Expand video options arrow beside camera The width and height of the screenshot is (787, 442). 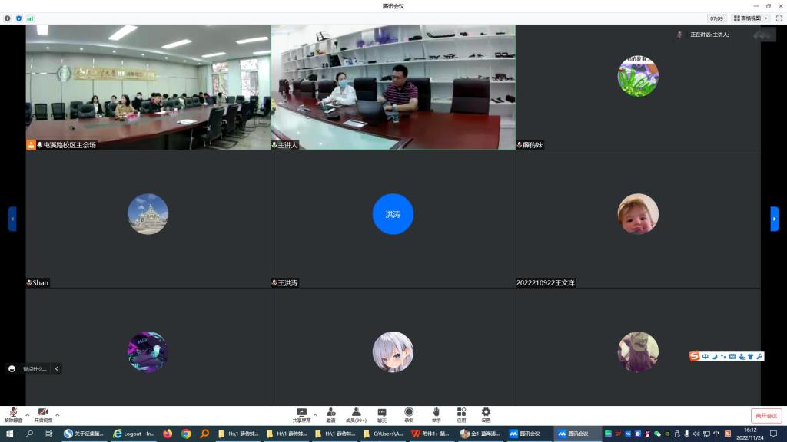pyautogui.click(x=58, y=414)
